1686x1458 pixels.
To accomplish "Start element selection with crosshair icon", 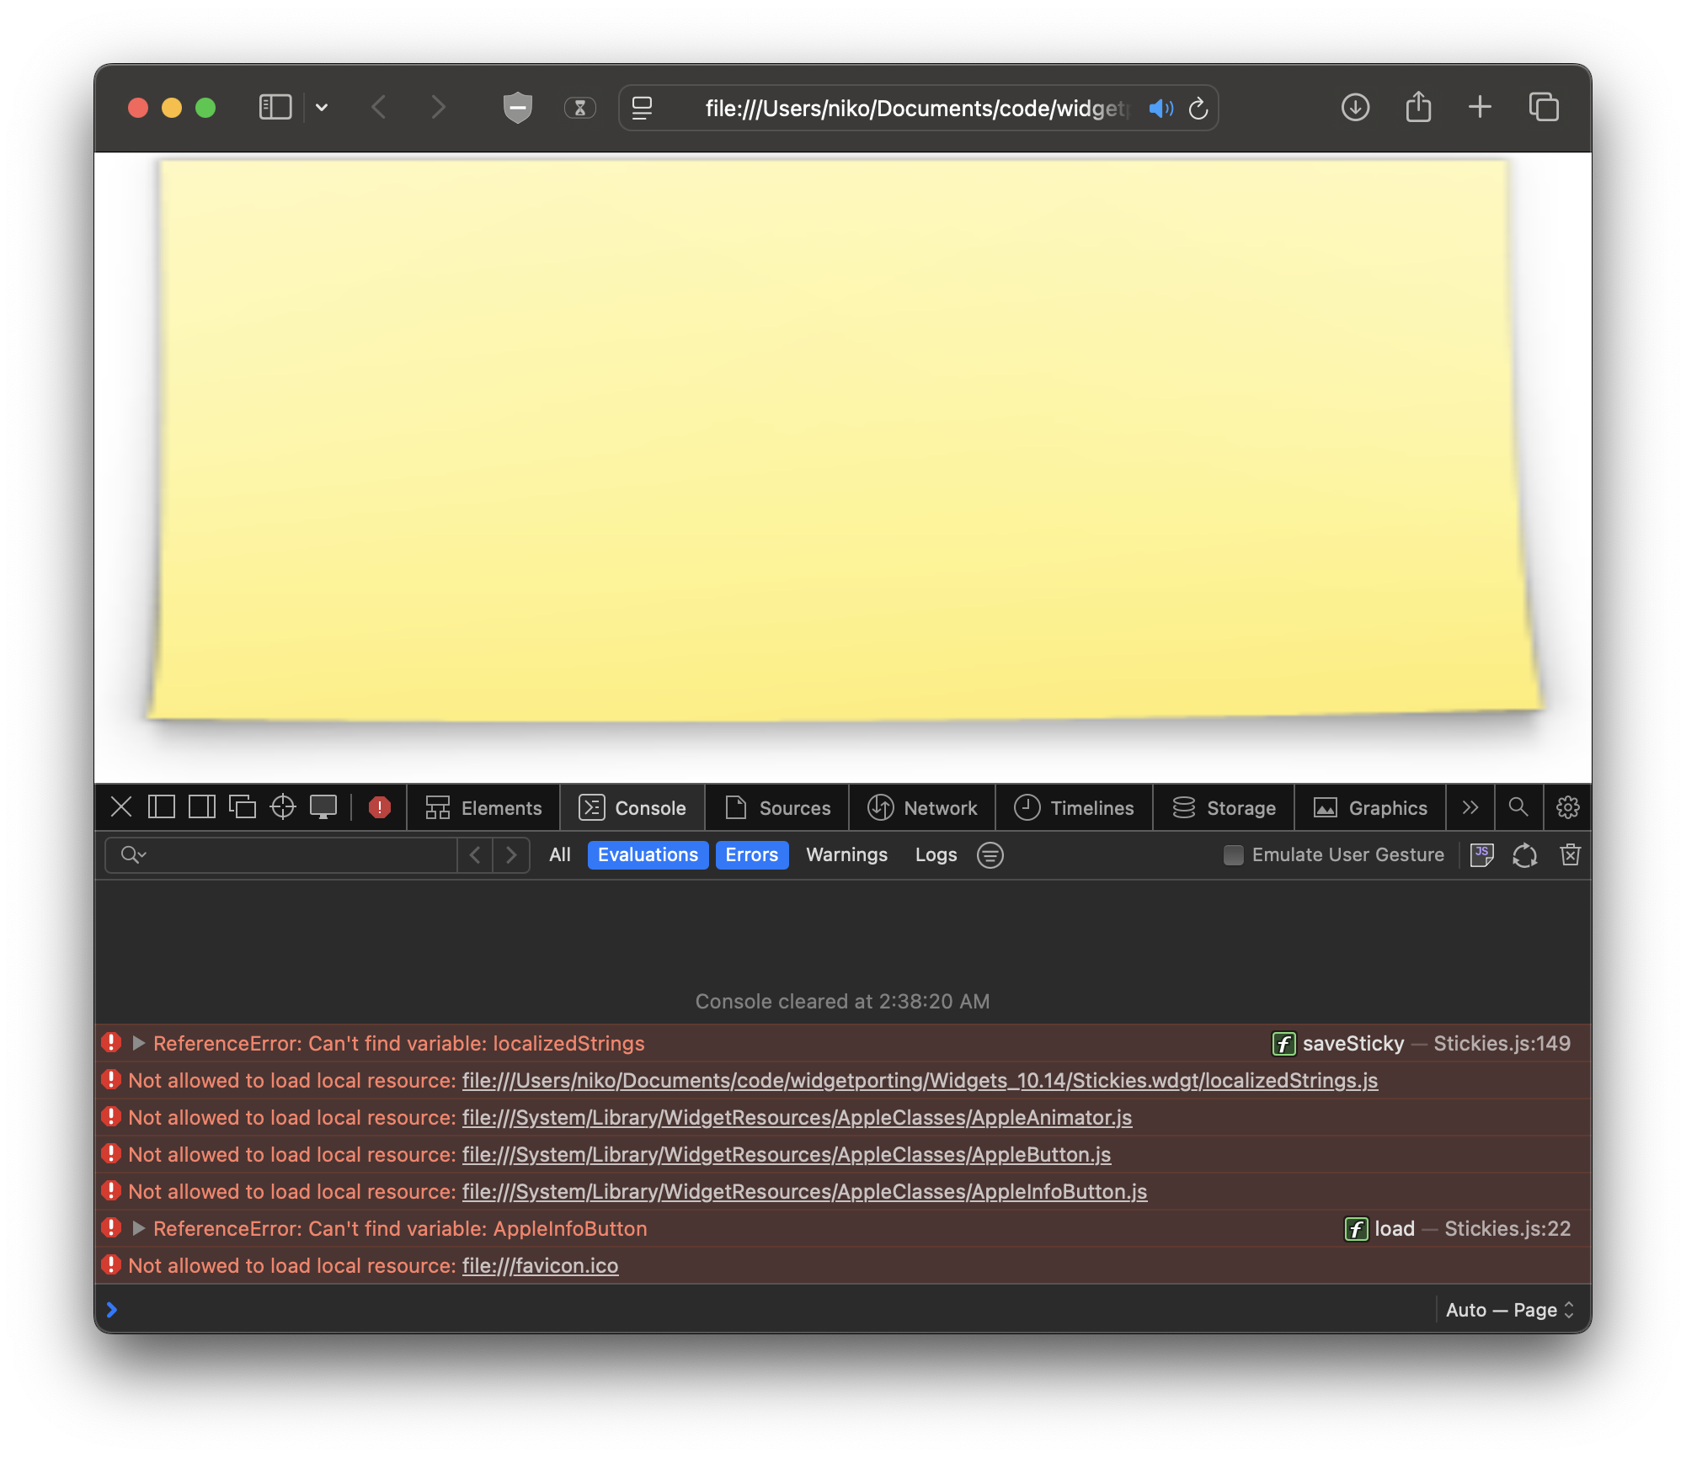I will [283, 807].
